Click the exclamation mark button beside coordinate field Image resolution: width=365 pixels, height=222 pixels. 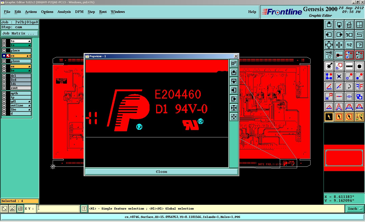(84, 209)
